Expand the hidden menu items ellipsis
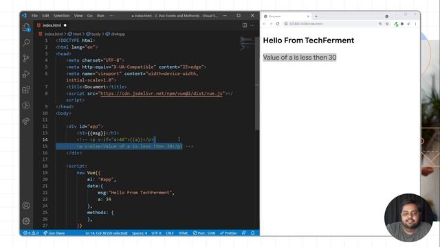 tap(111, 16)
